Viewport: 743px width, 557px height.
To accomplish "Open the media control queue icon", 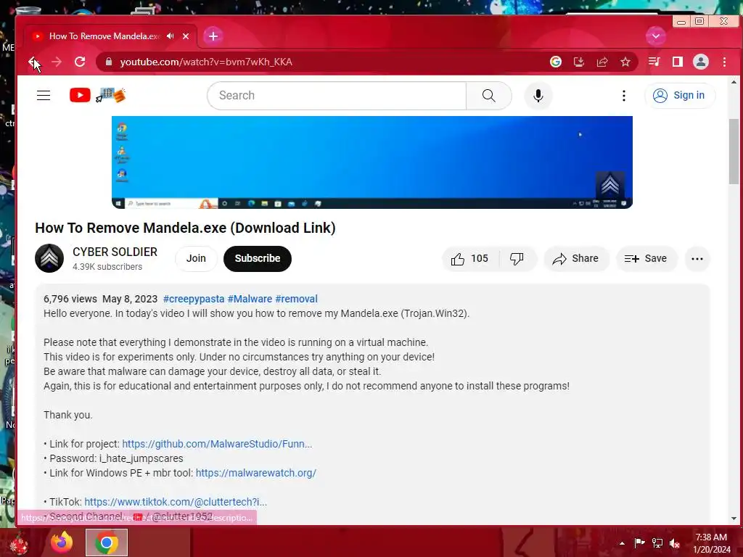I will coord(654,62).
